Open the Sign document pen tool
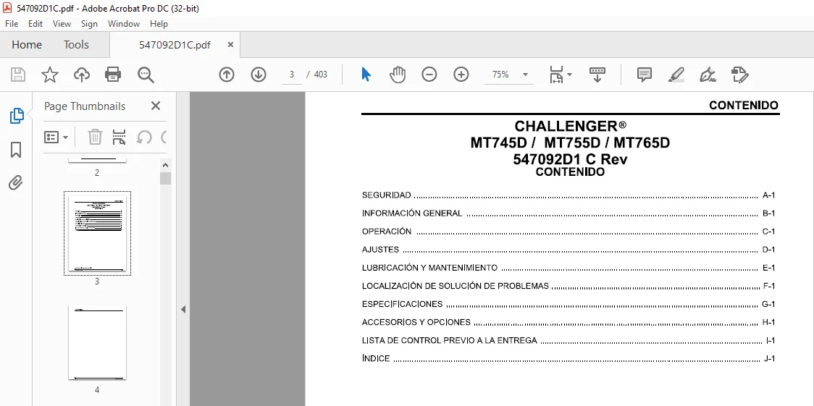This screenshot has height=406, width=814. pos(708,75)
